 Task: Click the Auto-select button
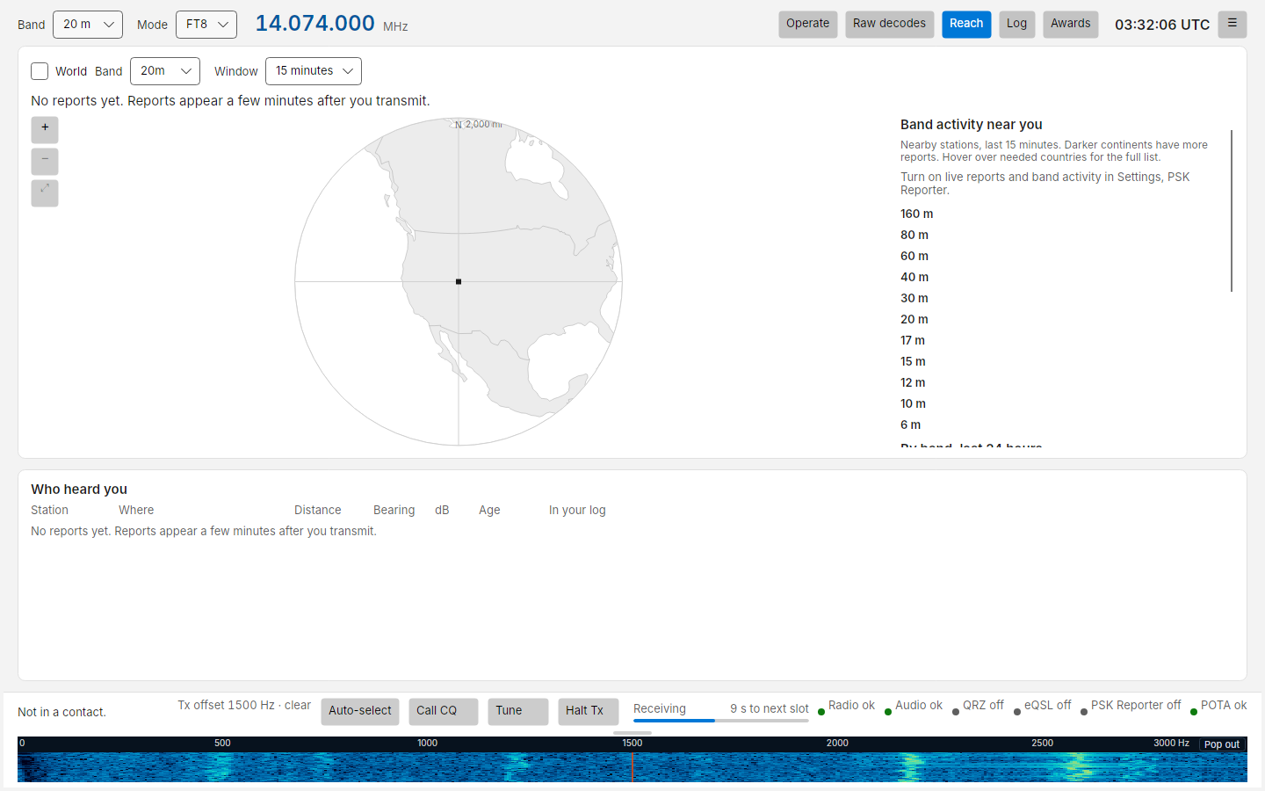point(360,712)
